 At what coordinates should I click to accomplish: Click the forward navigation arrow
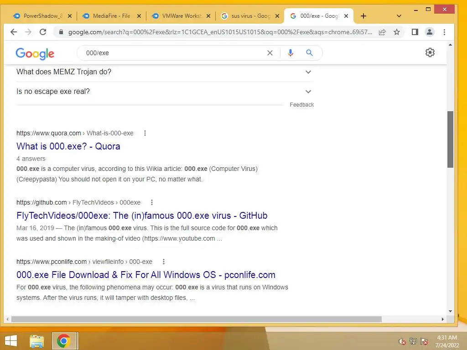pos(28,32)
